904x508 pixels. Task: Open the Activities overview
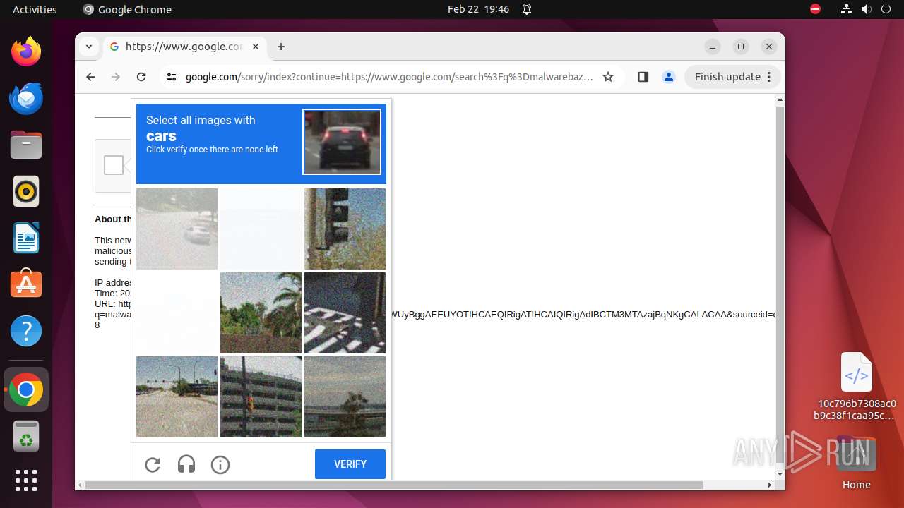pyautogui.click(x=35, y=9)
